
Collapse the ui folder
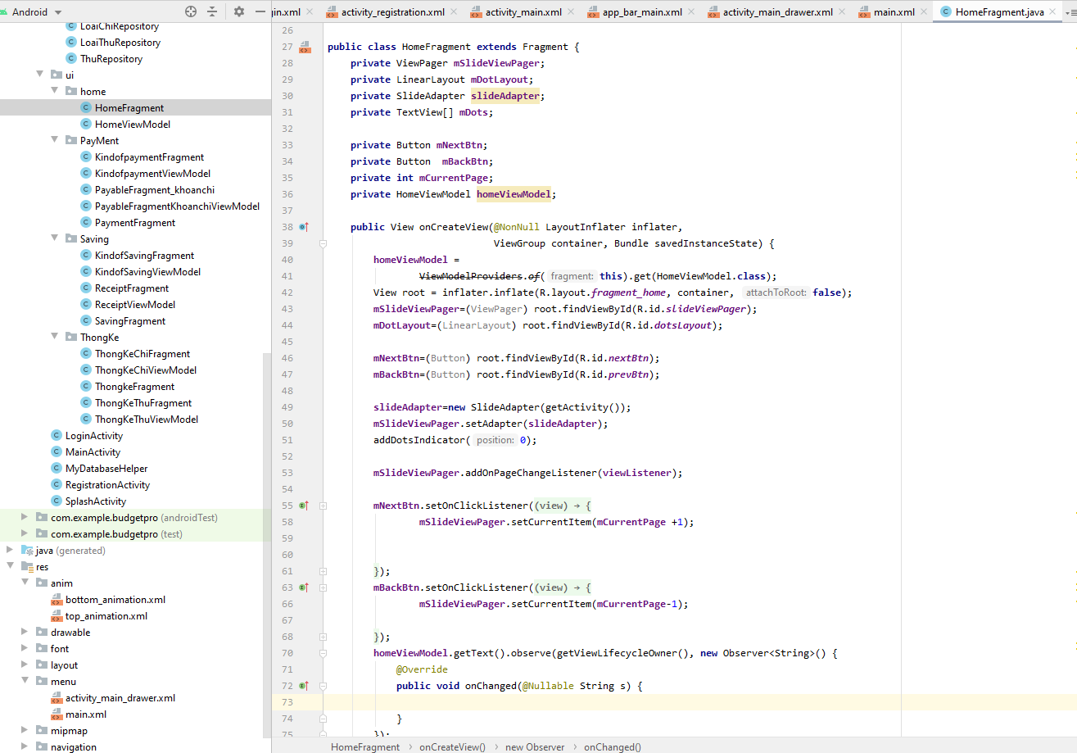click(x=40, y=75)
